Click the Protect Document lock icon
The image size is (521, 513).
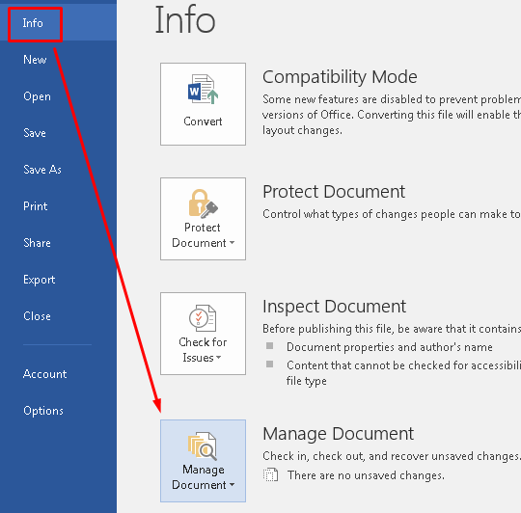point(203,203)
